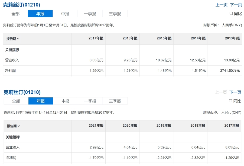The width and height of the screenshot is (244, 166).
Task: Switch to the 全部 tab in the lower panel
Action: [16, 101]
